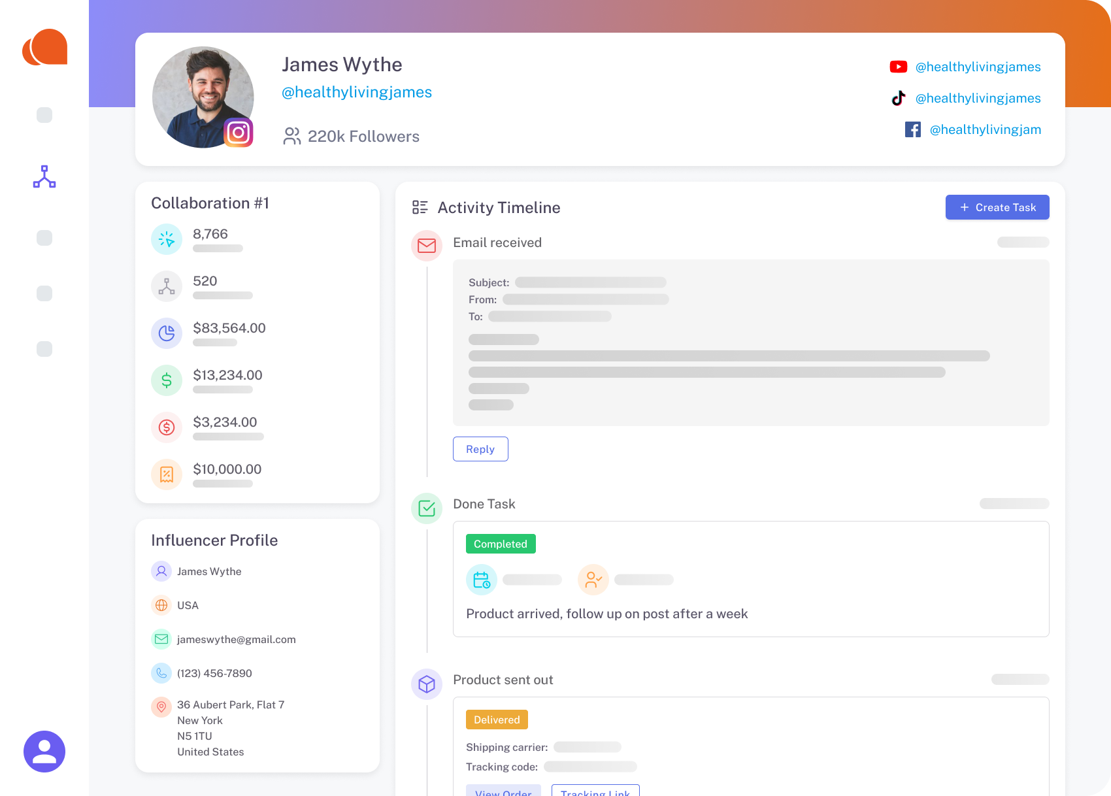Click the TikTok icon

pos(899,98)
